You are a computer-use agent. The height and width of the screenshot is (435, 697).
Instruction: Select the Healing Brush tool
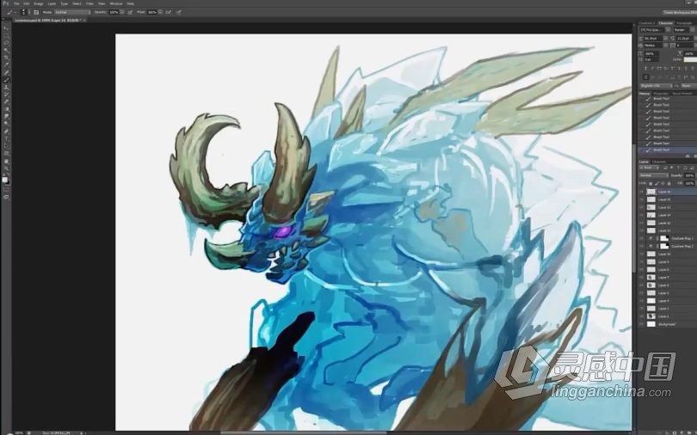(x=6, y=72)
